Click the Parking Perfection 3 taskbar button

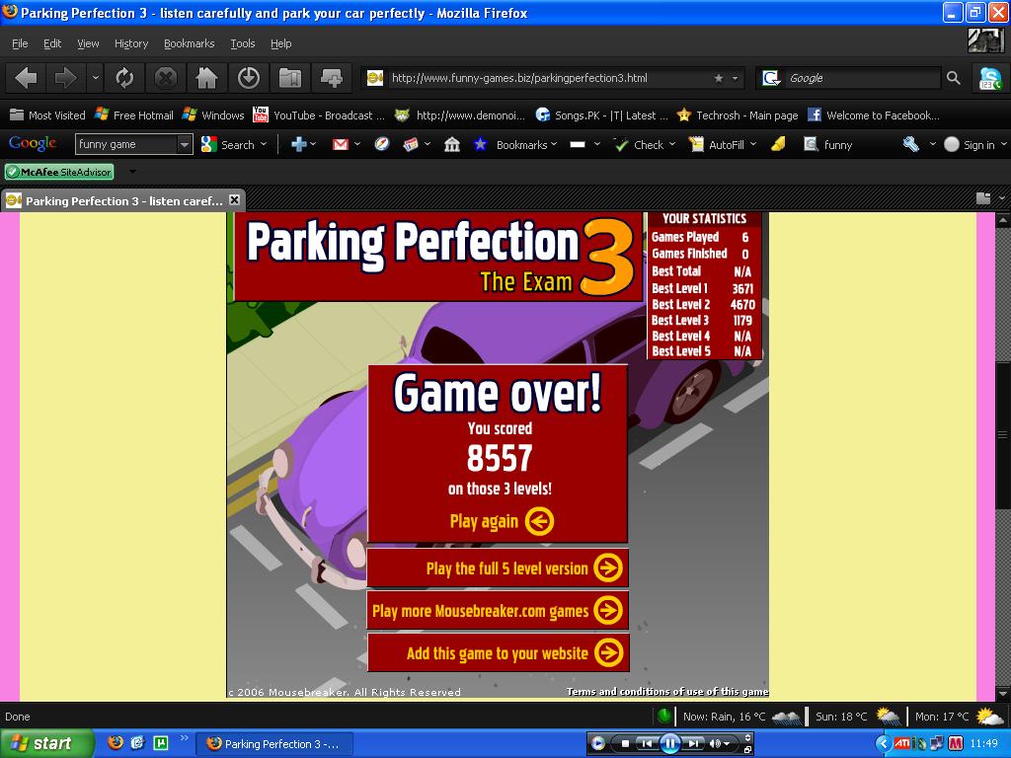point(274,744)
